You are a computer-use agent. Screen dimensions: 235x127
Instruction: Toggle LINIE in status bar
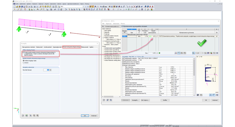tap(167, 126)
